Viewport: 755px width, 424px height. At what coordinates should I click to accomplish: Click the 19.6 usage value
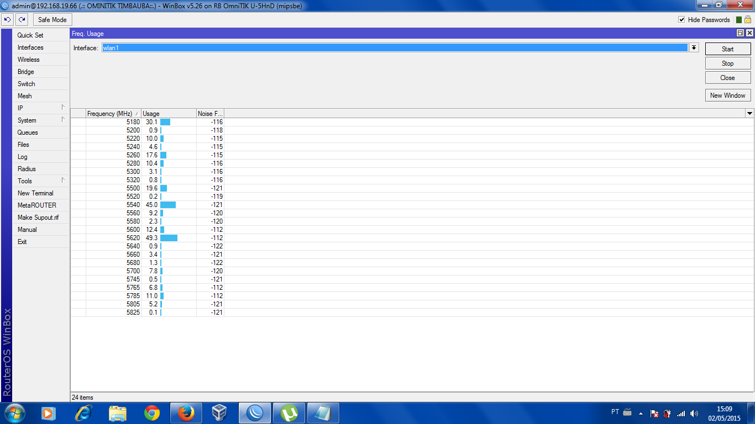(x=151, y=188)
